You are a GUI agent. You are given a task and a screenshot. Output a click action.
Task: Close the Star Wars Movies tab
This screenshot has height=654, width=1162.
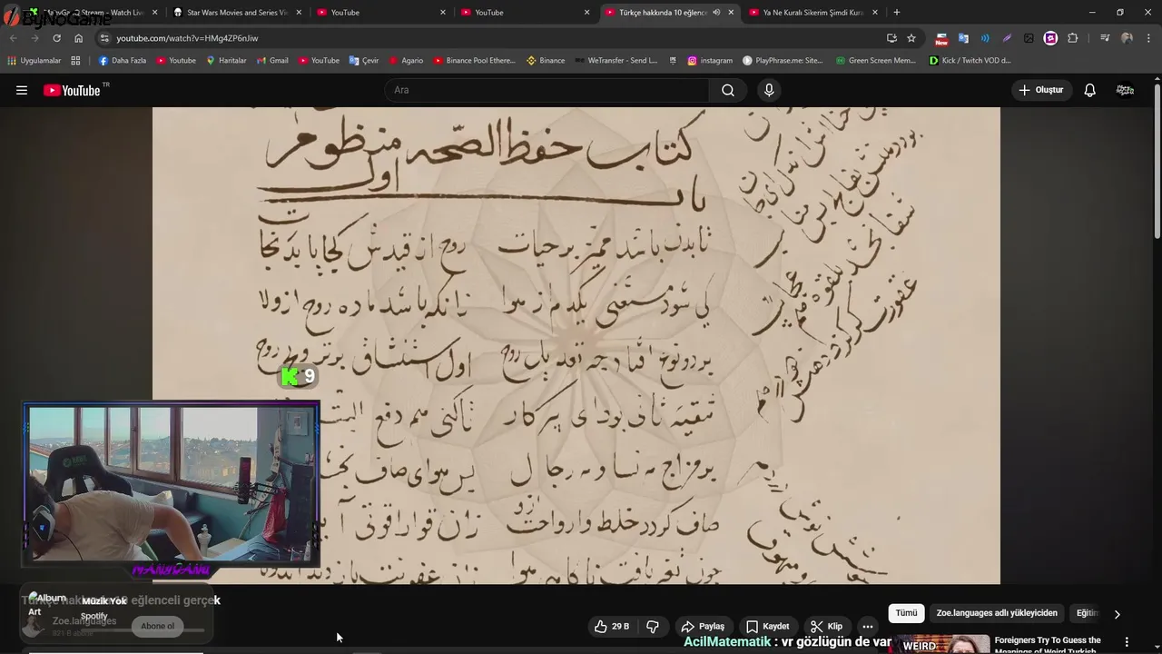[x=299, y=13]
